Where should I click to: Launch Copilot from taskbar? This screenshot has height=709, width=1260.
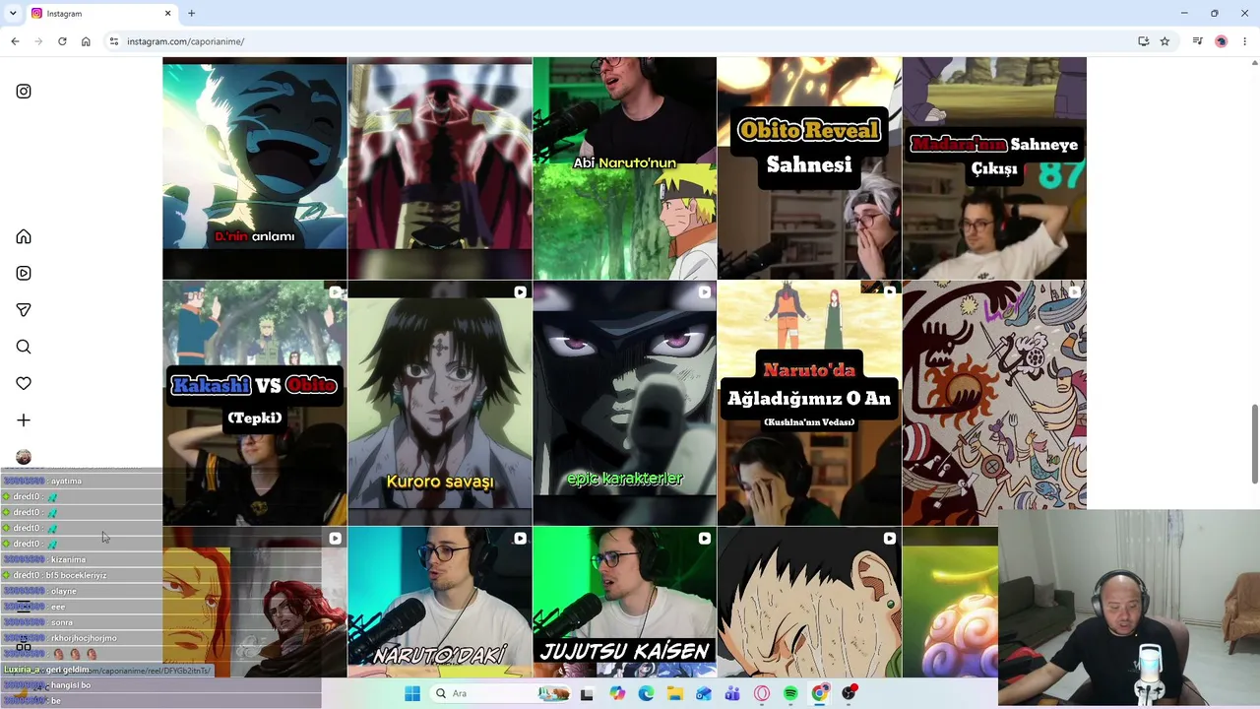(616, 693)
